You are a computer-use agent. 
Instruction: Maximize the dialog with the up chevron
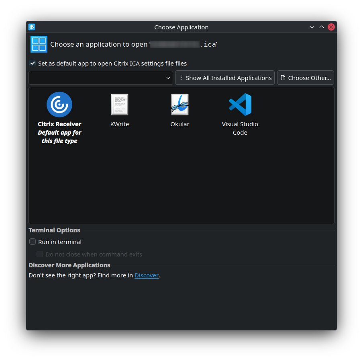pyautogui.click(x=322, y=27)
